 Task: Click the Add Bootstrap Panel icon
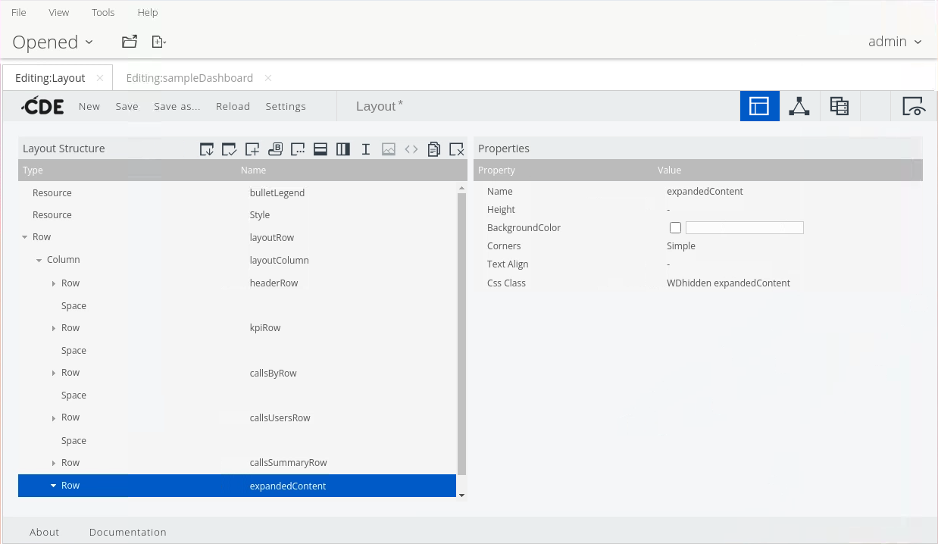275,149
